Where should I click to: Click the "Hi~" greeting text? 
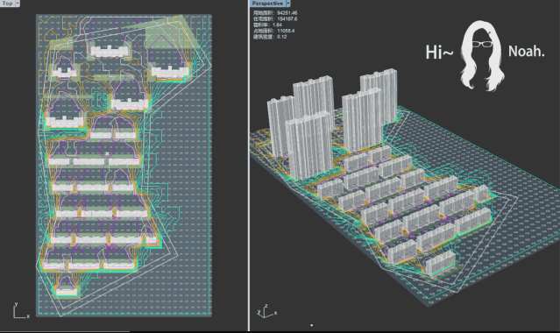point(439,53)
